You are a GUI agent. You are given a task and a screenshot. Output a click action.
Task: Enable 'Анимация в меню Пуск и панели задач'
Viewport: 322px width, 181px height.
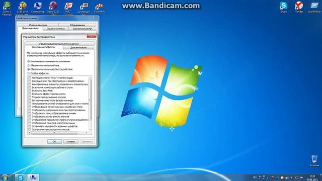click(x=30, y=78)
